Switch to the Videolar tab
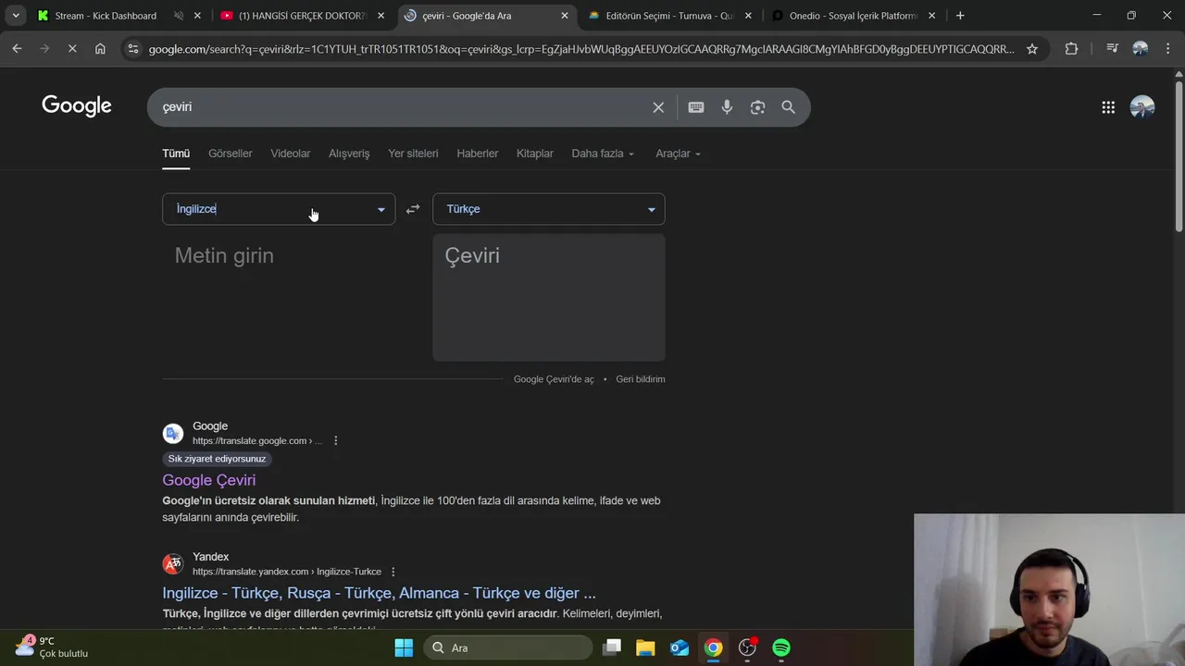 [291, 154]
